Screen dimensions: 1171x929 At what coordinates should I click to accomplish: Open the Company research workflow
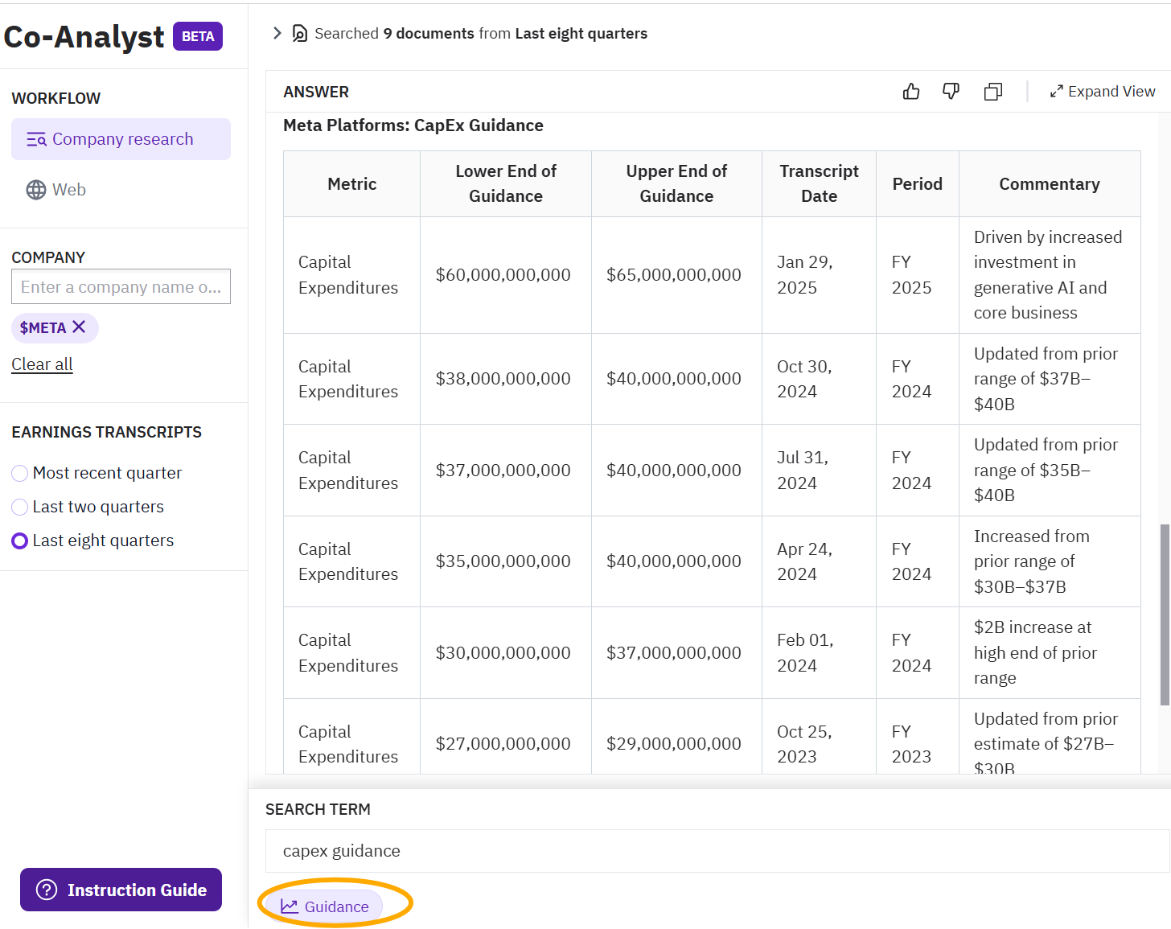[x=121, y=139]
